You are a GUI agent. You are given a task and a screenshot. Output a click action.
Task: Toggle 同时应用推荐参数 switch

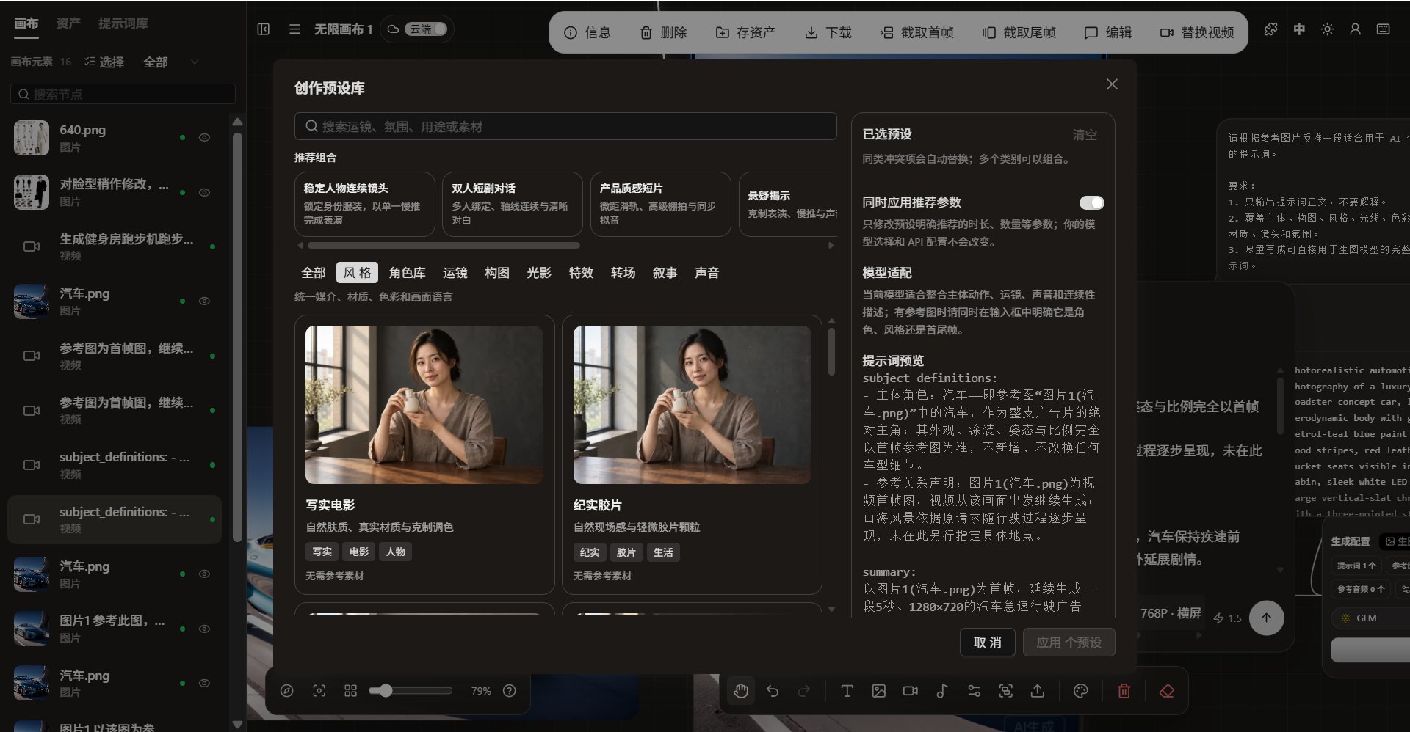coord(1091,202)
